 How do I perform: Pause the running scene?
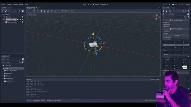pos(167,4)
